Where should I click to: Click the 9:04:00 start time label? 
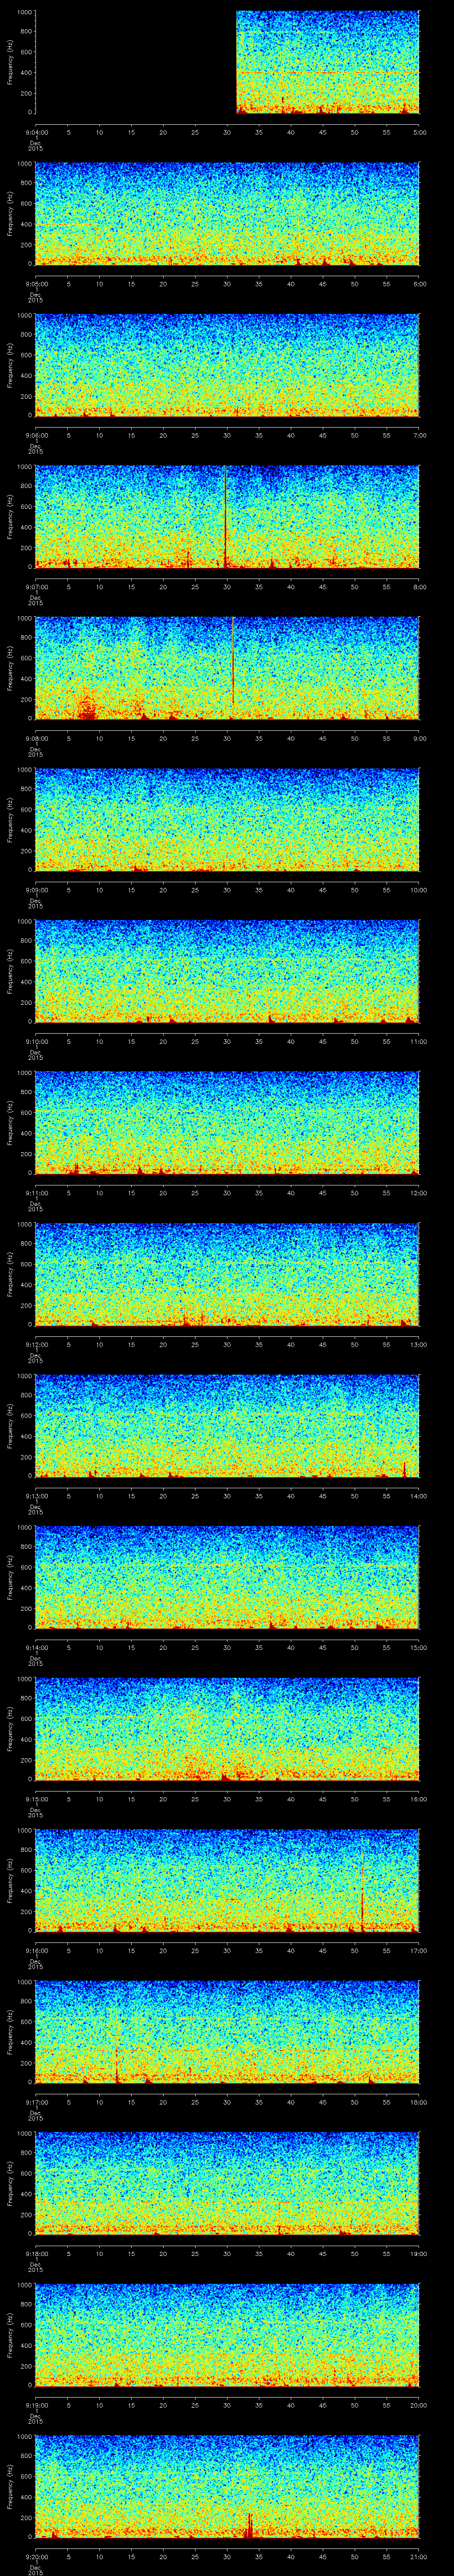(x=36, y=131)
